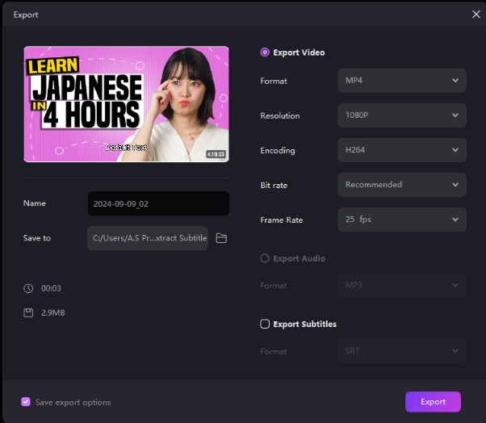Open the MP3 audio format dropdown

click(401, 286)
